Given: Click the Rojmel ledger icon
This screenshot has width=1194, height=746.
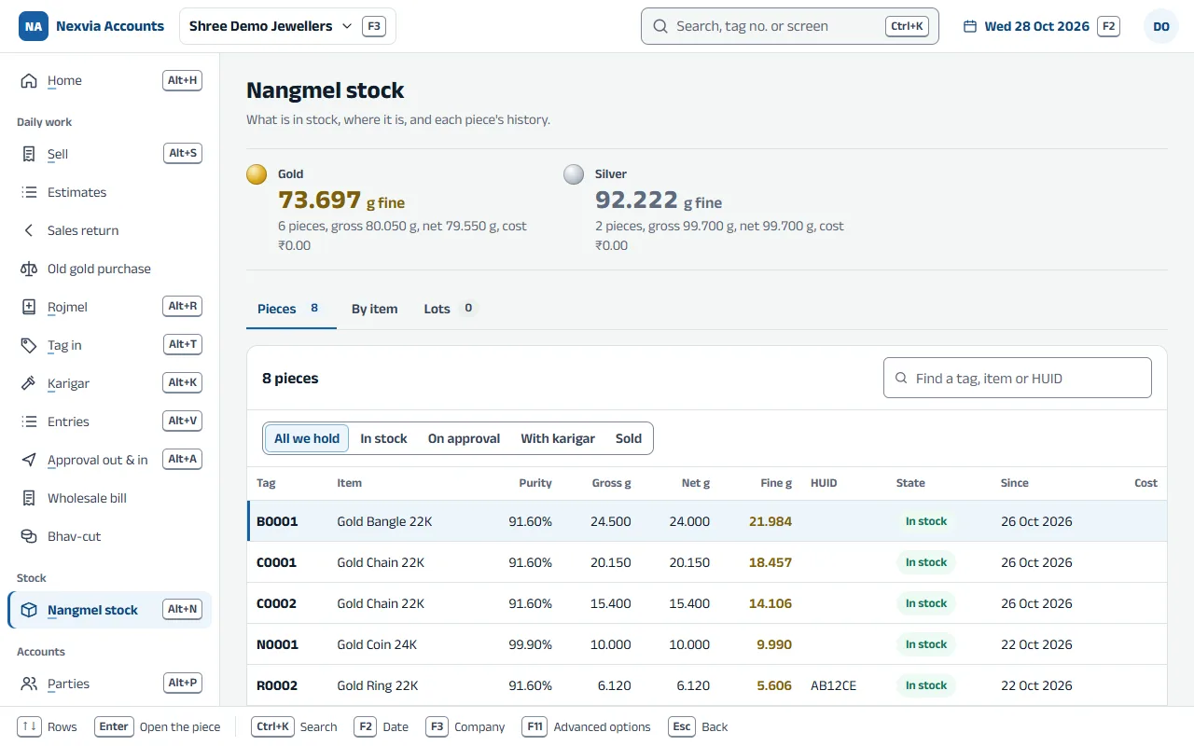Looking at the screenshot, I should pyautogui.click(x=29, y=307).
